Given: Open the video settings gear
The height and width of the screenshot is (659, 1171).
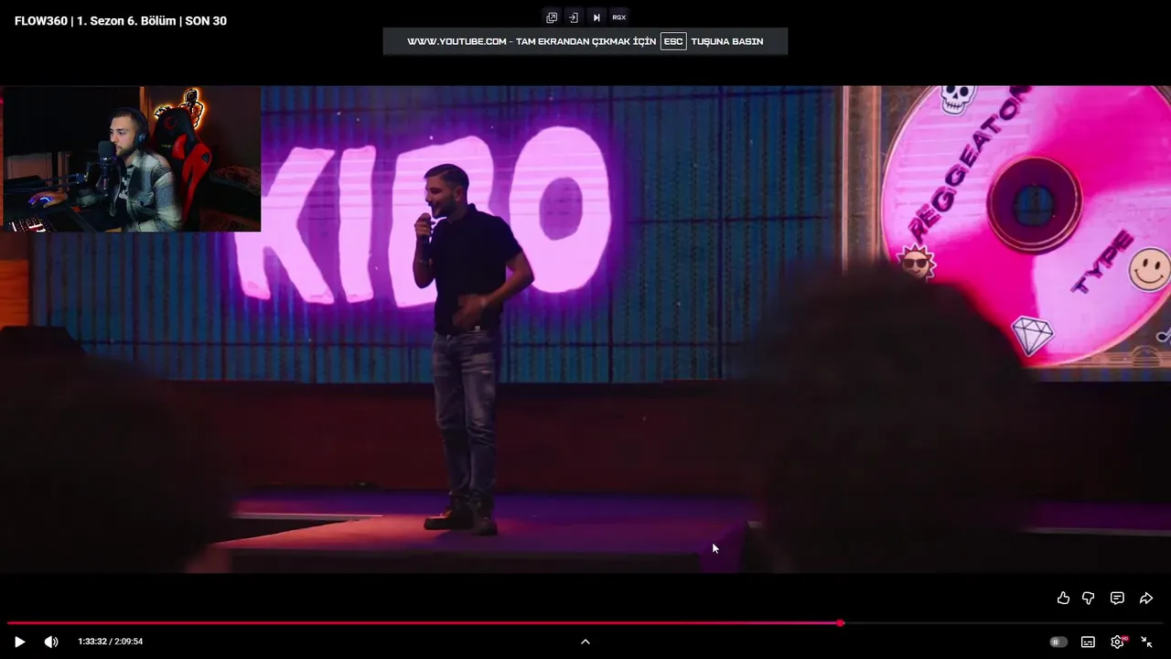Looking at the screenshot, I should 1117,642.
